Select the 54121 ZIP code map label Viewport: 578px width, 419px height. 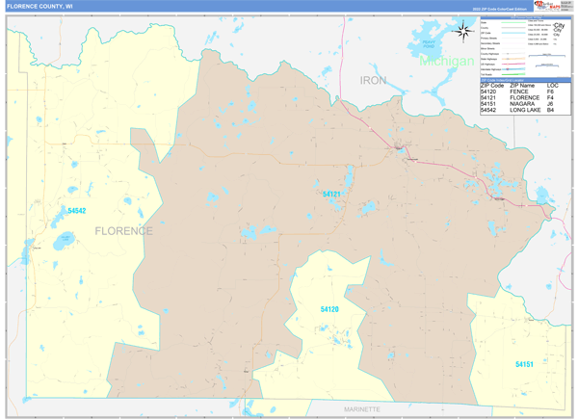click(x=331, y=194)
